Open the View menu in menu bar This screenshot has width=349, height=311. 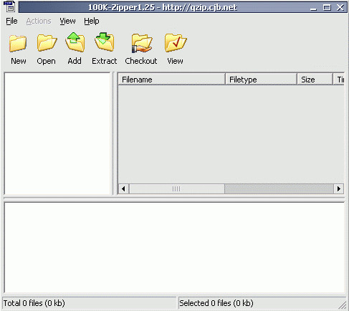point(67,21)
